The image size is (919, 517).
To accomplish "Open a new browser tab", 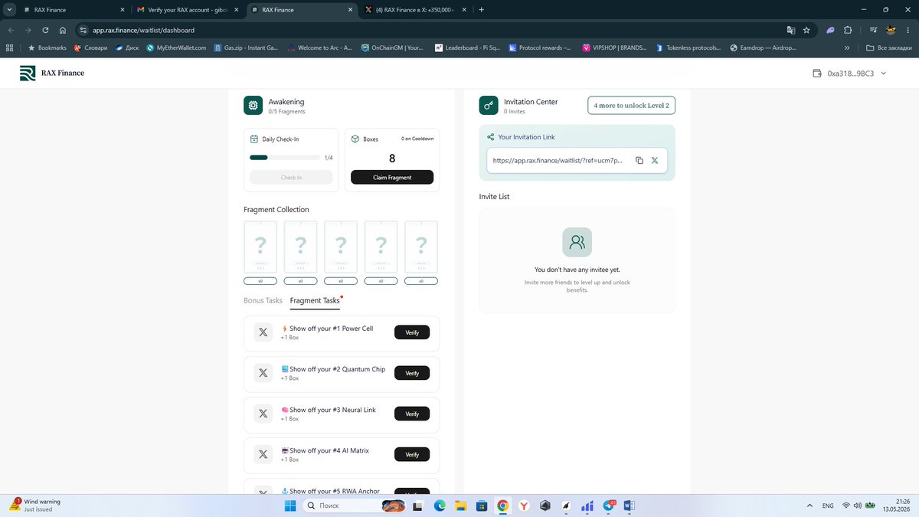I will (x=482, y=10).
